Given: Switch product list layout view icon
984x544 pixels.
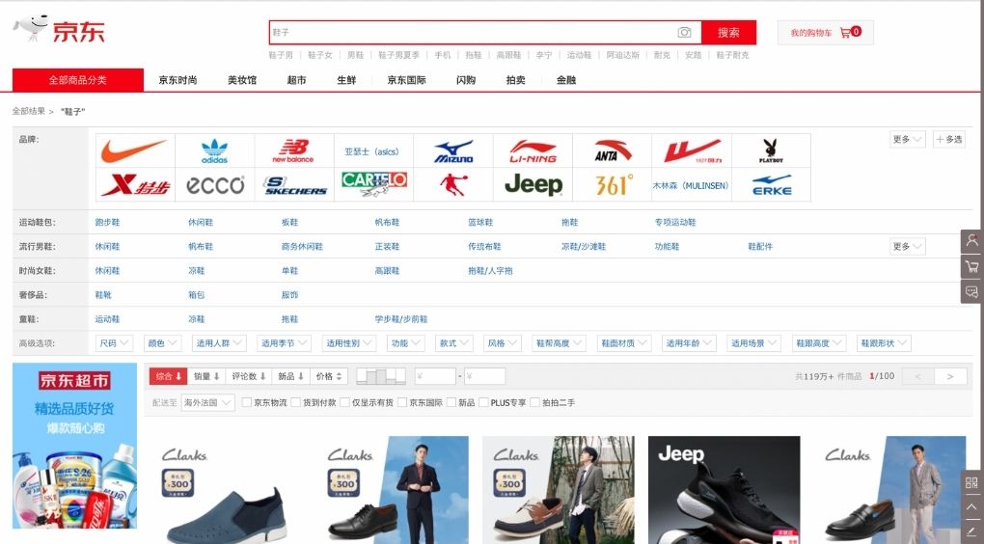Looking at the screenshot, I should pos(381,376).
